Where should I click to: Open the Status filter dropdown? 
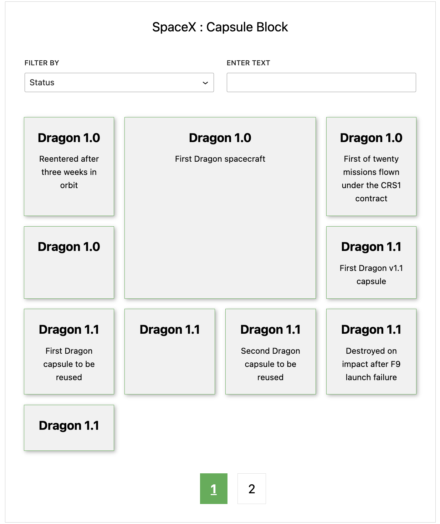pos(119,82)
